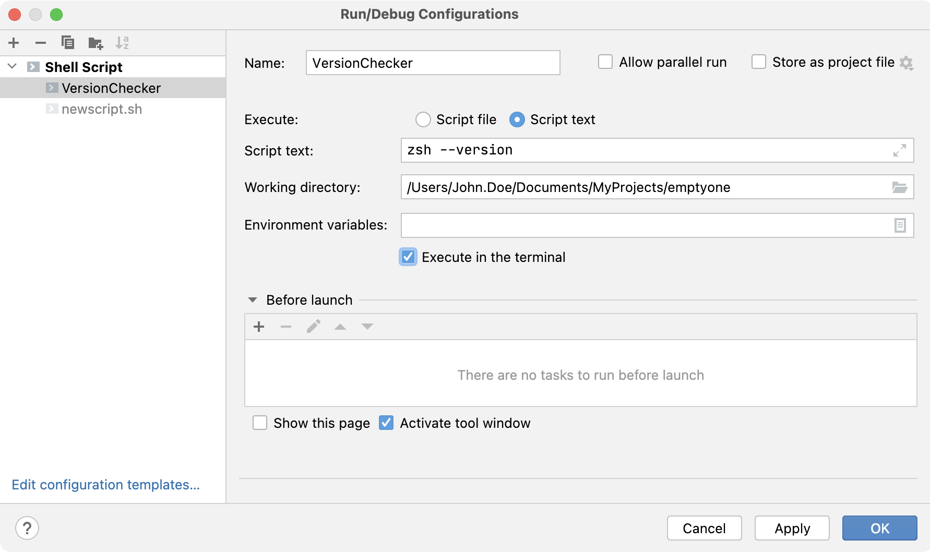Screen dimensions: 930x552
Task: Create a new configuration folder
Action: click(95, 43)
